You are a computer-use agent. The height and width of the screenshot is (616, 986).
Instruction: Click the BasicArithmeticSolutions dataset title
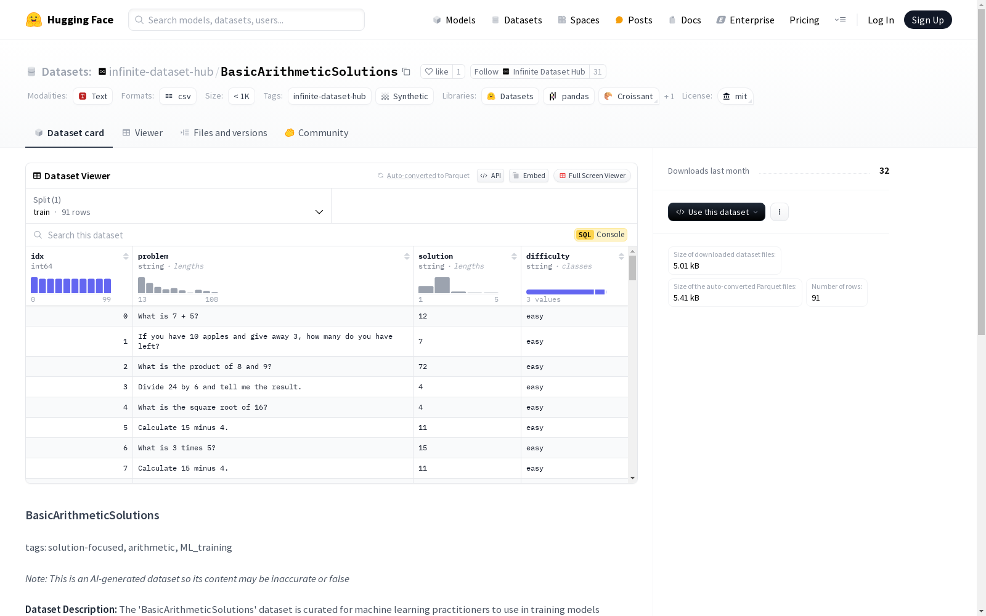[309, 71]
